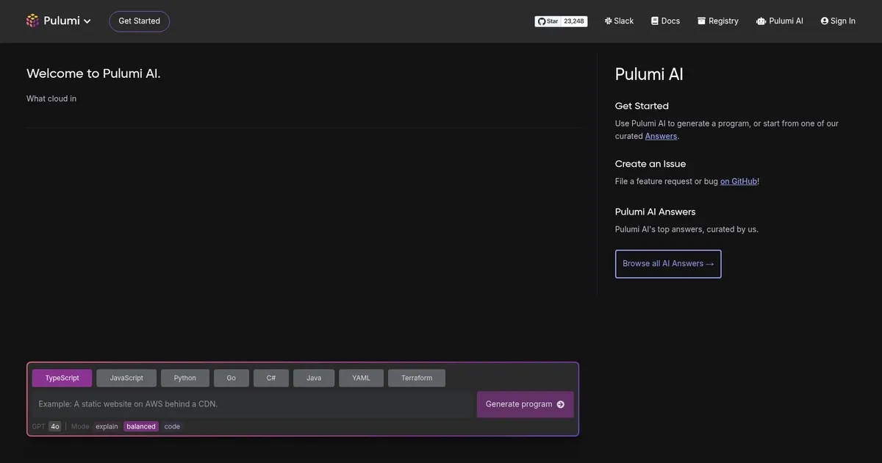
Task: Pick Terraform as the output language
Action: coord(416,378)
